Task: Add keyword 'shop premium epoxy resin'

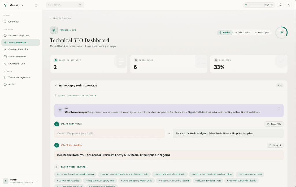Action: [100, 181]
